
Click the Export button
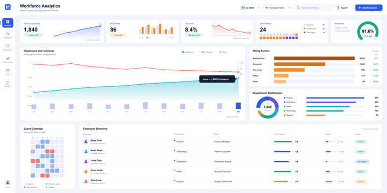344,8
